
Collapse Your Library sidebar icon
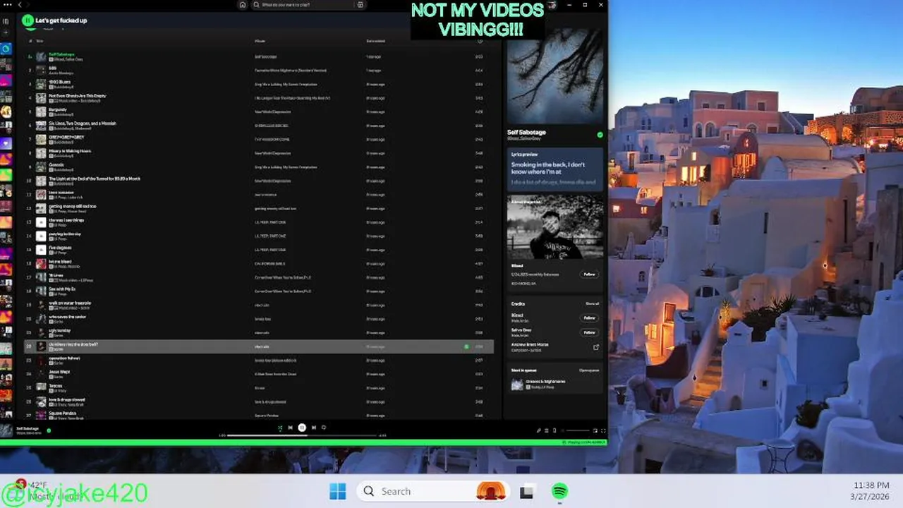pyautogui.click(x=6, y=21)
